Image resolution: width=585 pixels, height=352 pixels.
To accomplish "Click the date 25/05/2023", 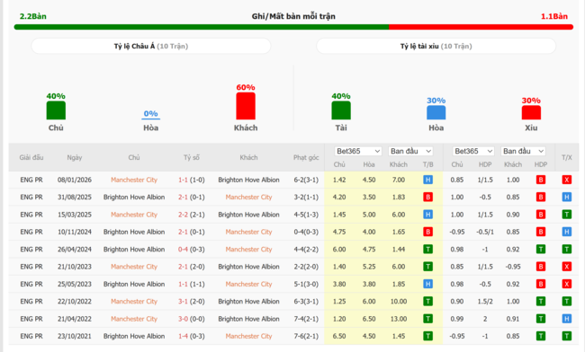I will [75, 284].
